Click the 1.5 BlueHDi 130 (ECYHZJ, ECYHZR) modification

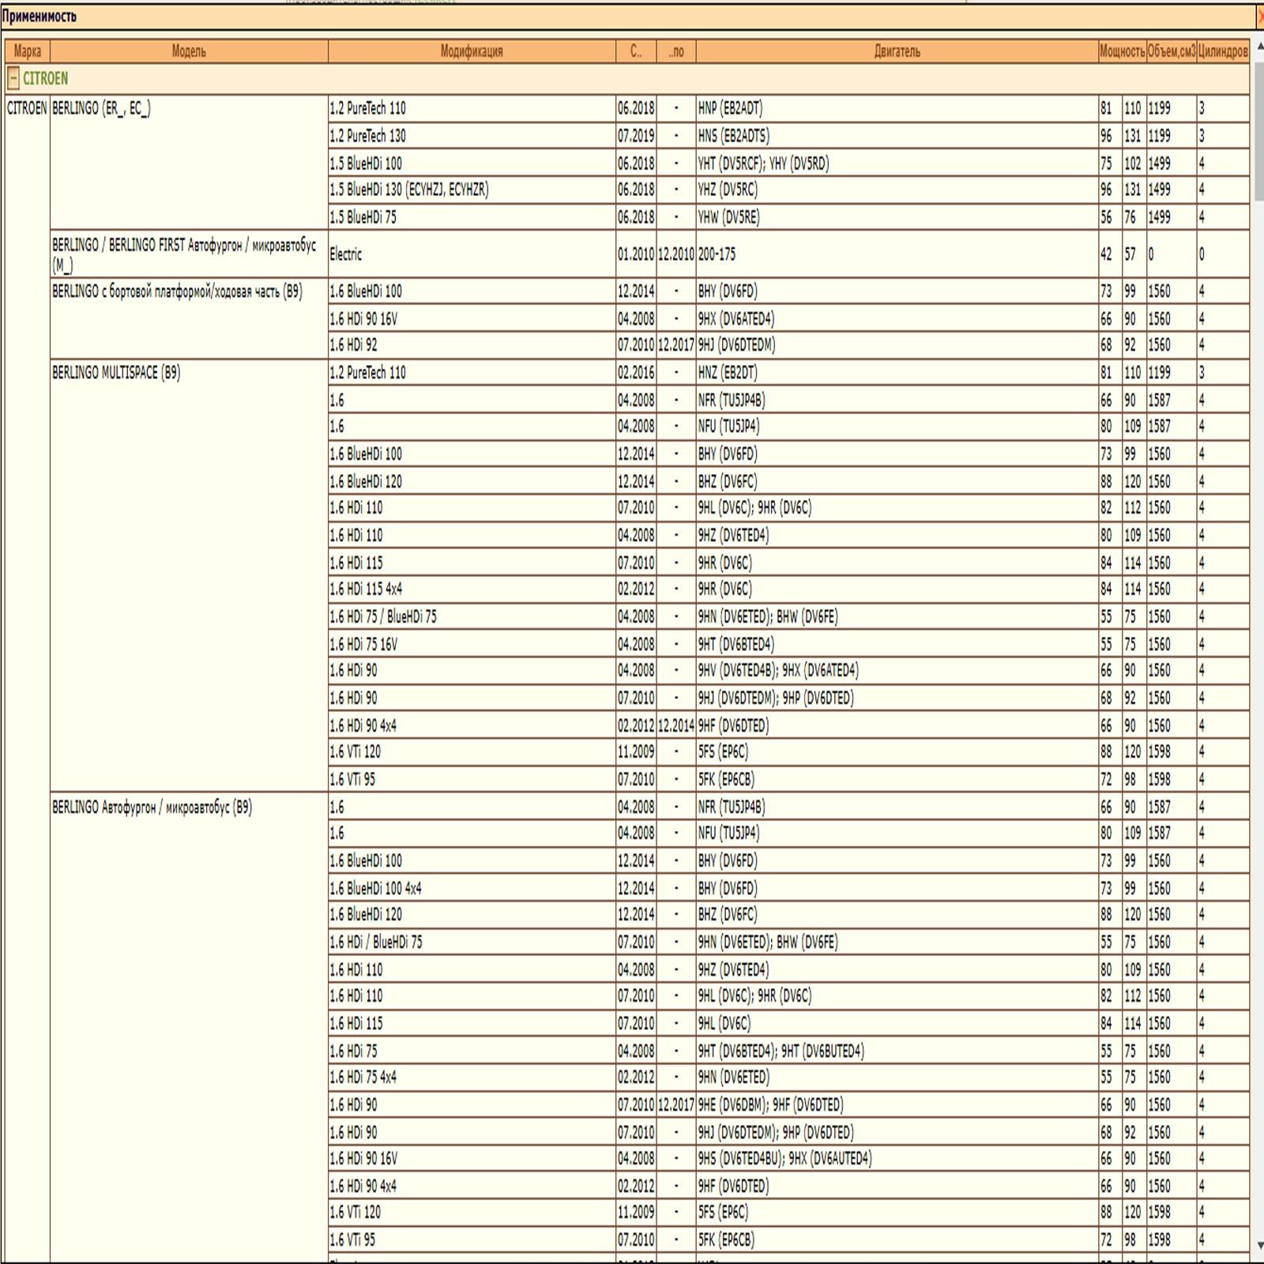click(409, 190)
